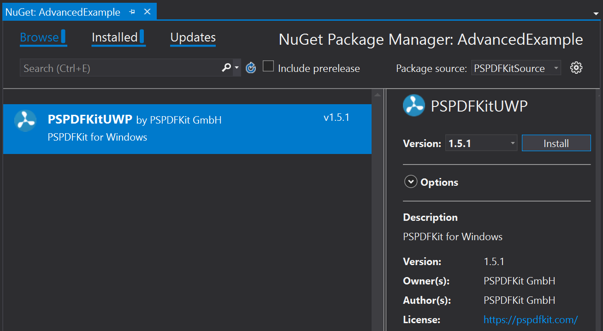Screen dimensions: 603x331
Task: Click the refresh package list icon
Action: pos(251,68)
